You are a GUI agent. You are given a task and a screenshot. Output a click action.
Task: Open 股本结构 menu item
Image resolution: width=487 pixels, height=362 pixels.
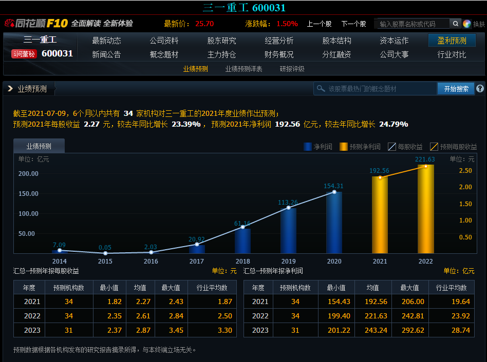[336, 41]
